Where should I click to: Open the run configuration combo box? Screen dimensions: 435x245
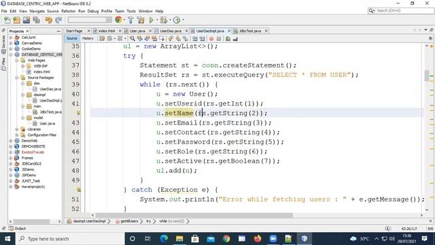point(90,20)
